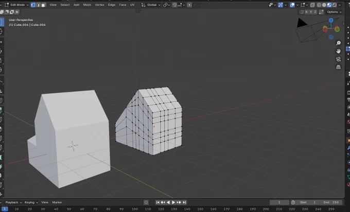The image size is (350, 212).
Task: Open the snapping options dropdown
Action: pyautogui.click(x=181, y=5)
